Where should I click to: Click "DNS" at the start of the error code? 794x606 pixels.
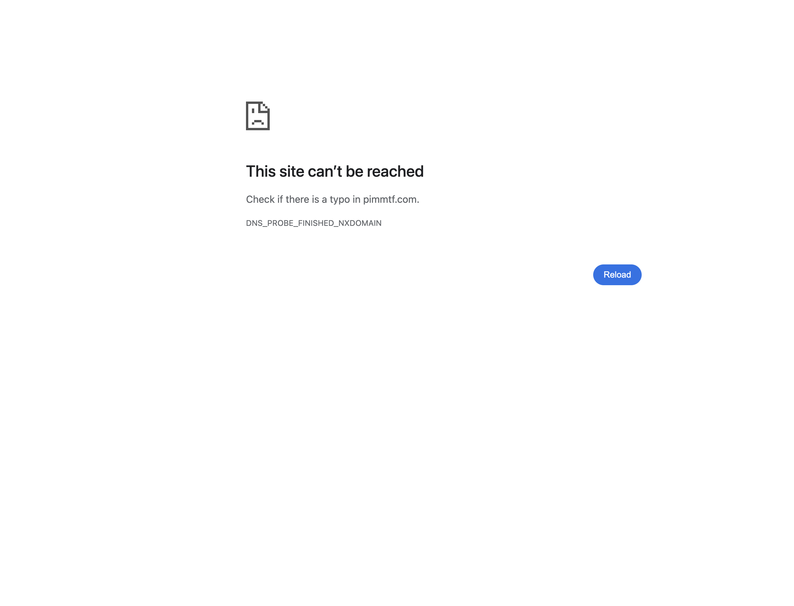tap(254, 223)
